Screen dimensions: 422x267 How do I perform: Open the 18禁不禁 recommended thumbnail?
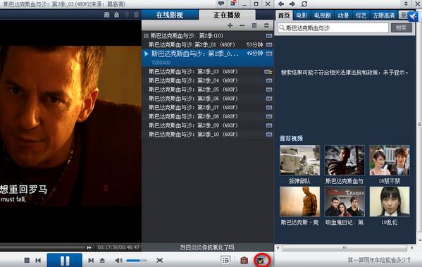390,161
